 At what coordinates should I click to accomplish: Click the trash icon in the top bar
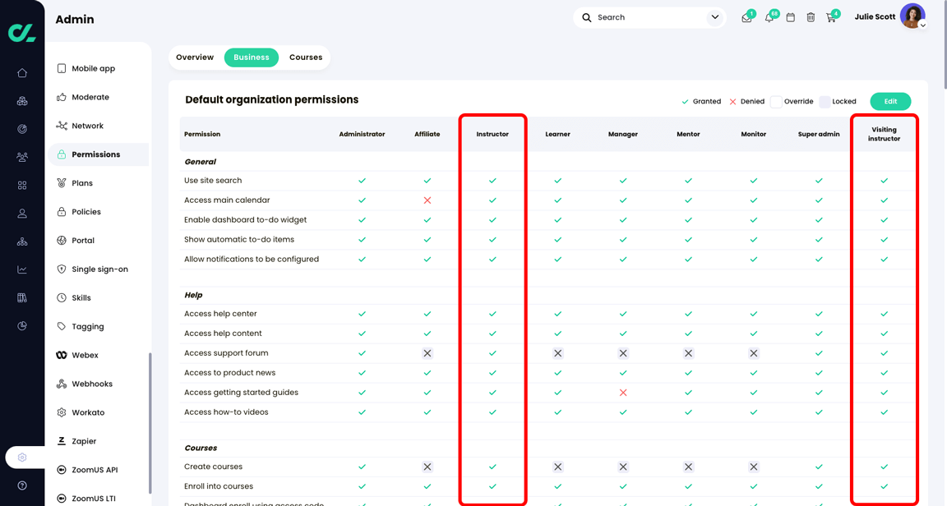click(811, 16)
